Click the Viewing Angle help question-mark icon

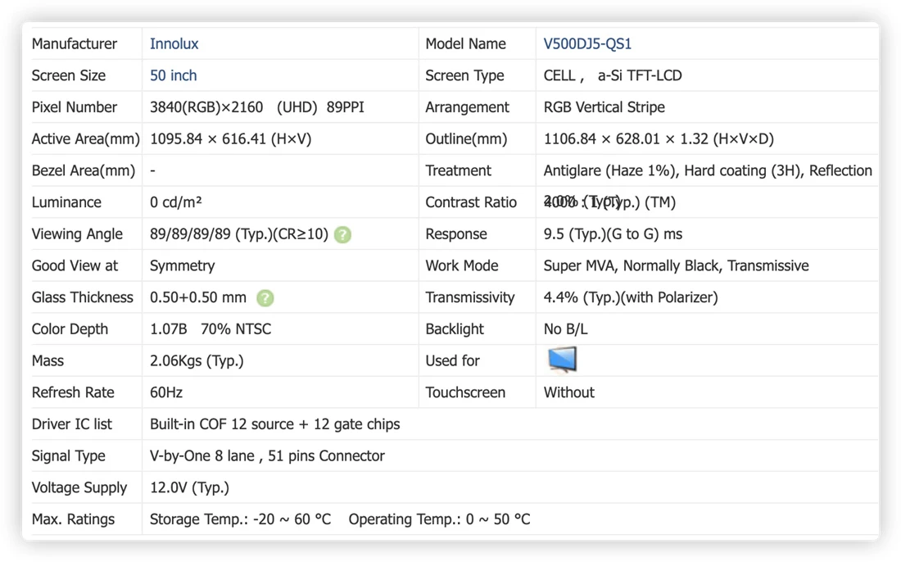pyautogui.click(x=342, y=234)
